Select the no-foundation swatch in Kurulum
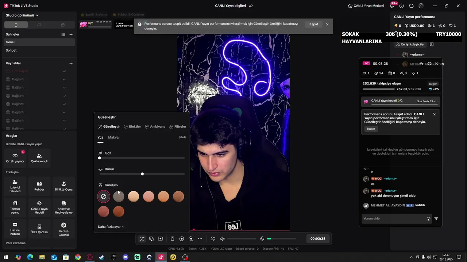 pyautogui.click(x=104, y=196)
